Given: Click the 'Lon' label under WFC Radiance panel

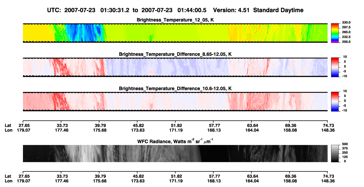Looking at the screenshot, I should (x=8, y=181).
